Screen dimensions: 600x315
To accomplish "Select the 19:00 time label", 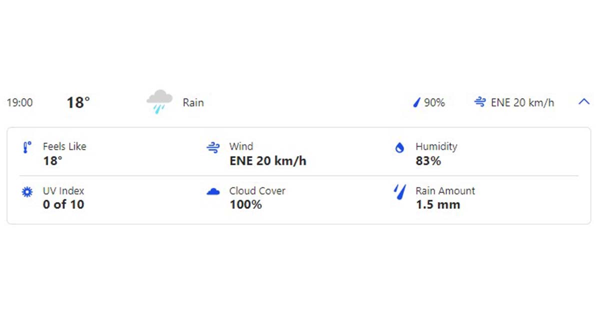I will [19, 102].
